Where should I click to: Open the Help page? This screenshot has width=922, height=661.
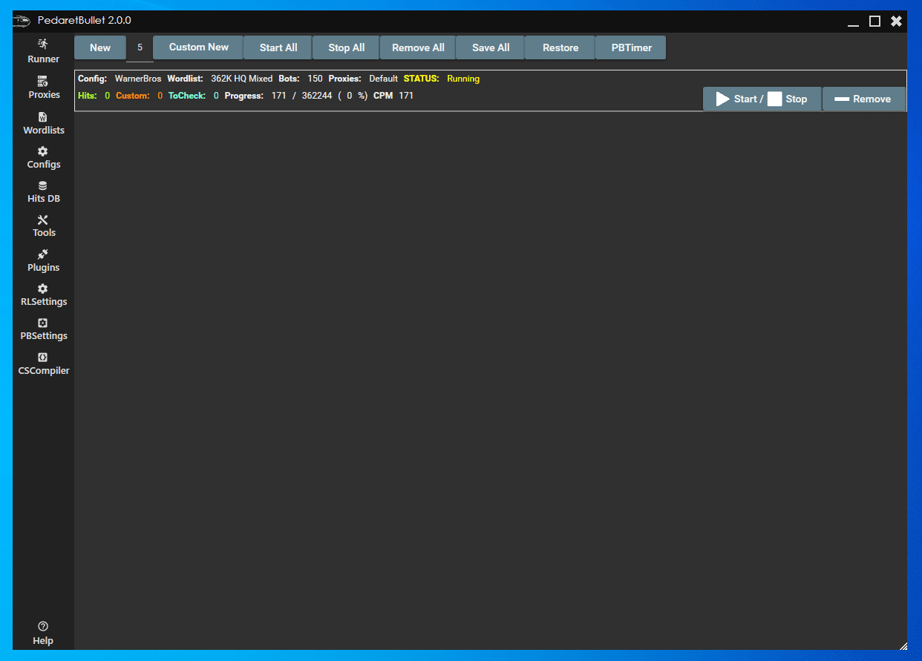pyautogui.click(x=43, y=633)
